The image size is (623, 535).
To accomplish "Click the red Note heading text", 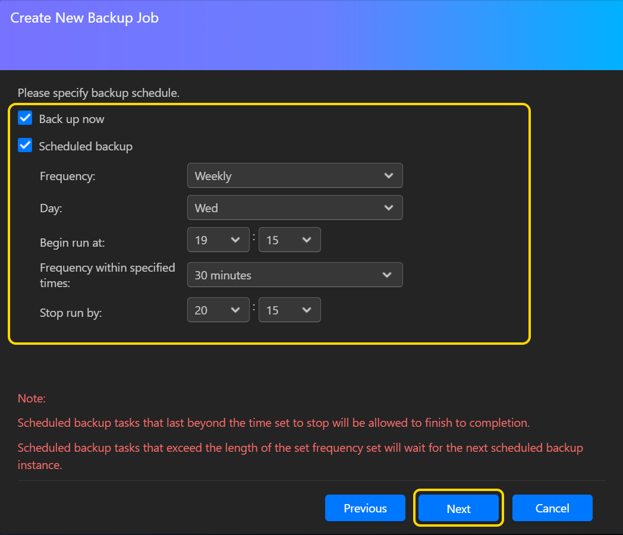I will coord(32,398).
